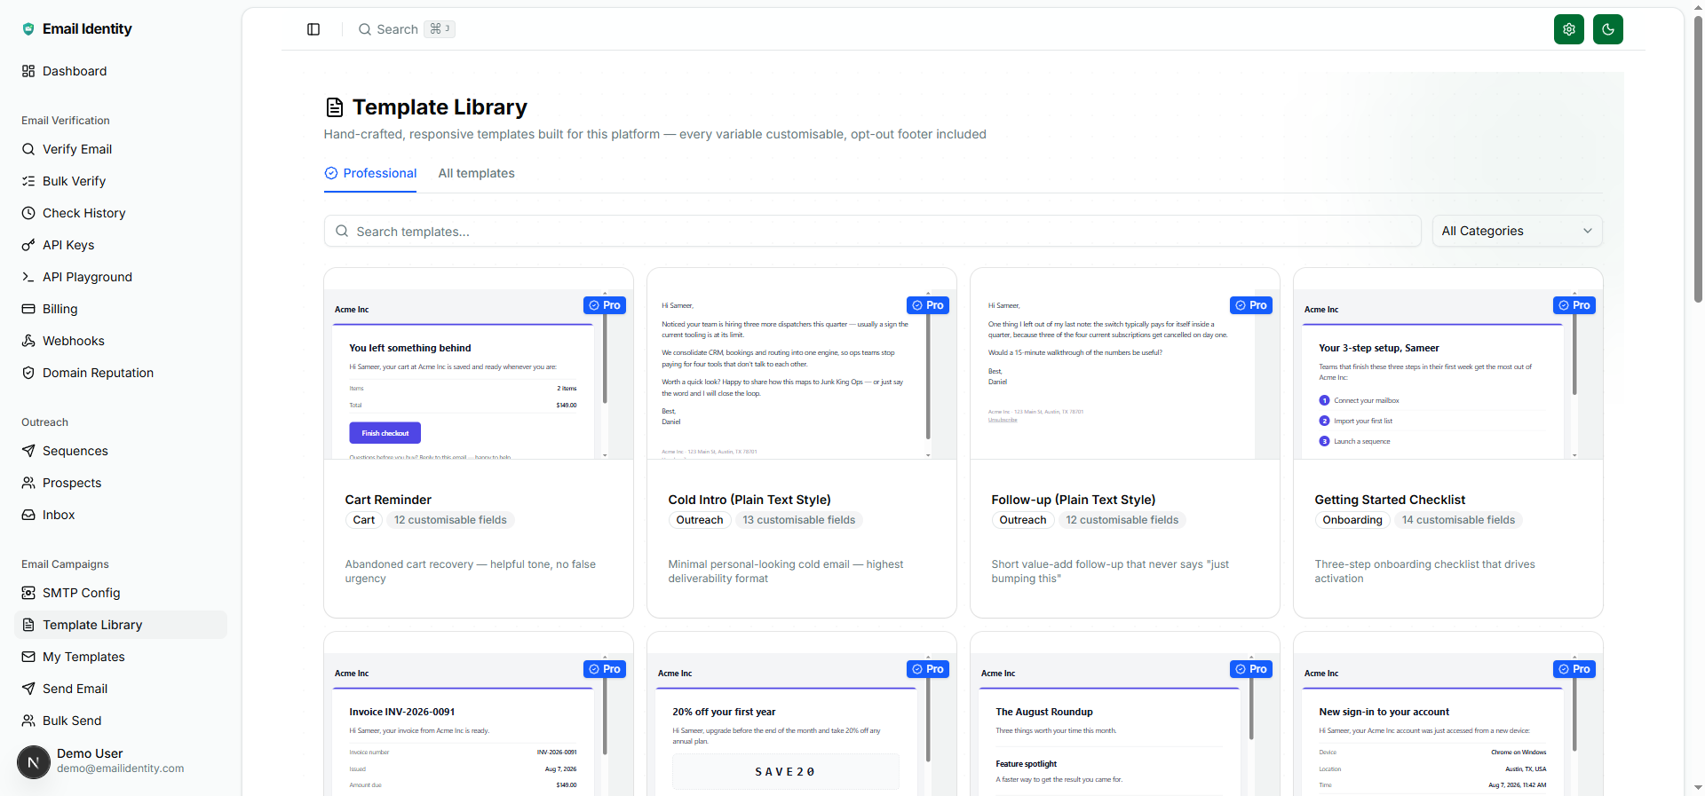The image size is (1705, 796).
Task: Go to Send Email page
Action: pos(121,689)
